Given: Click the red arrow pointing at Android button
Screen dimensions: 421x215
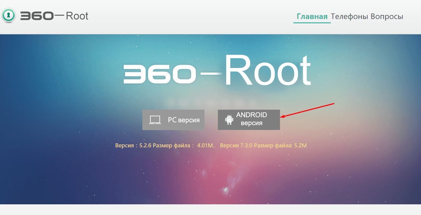Looking at the screenshot, I should pos(307,110).
